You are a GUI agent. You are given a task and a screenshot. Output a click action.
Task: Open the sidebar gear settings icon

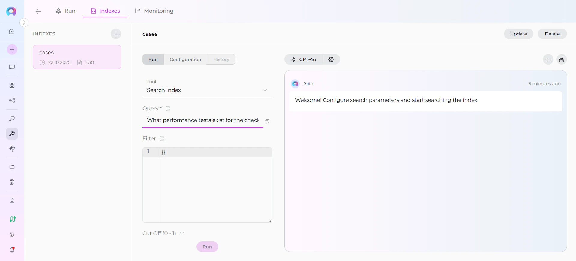[12, 235]
